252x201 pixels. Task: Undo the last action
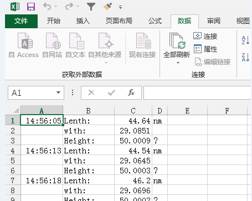[47, 7]
